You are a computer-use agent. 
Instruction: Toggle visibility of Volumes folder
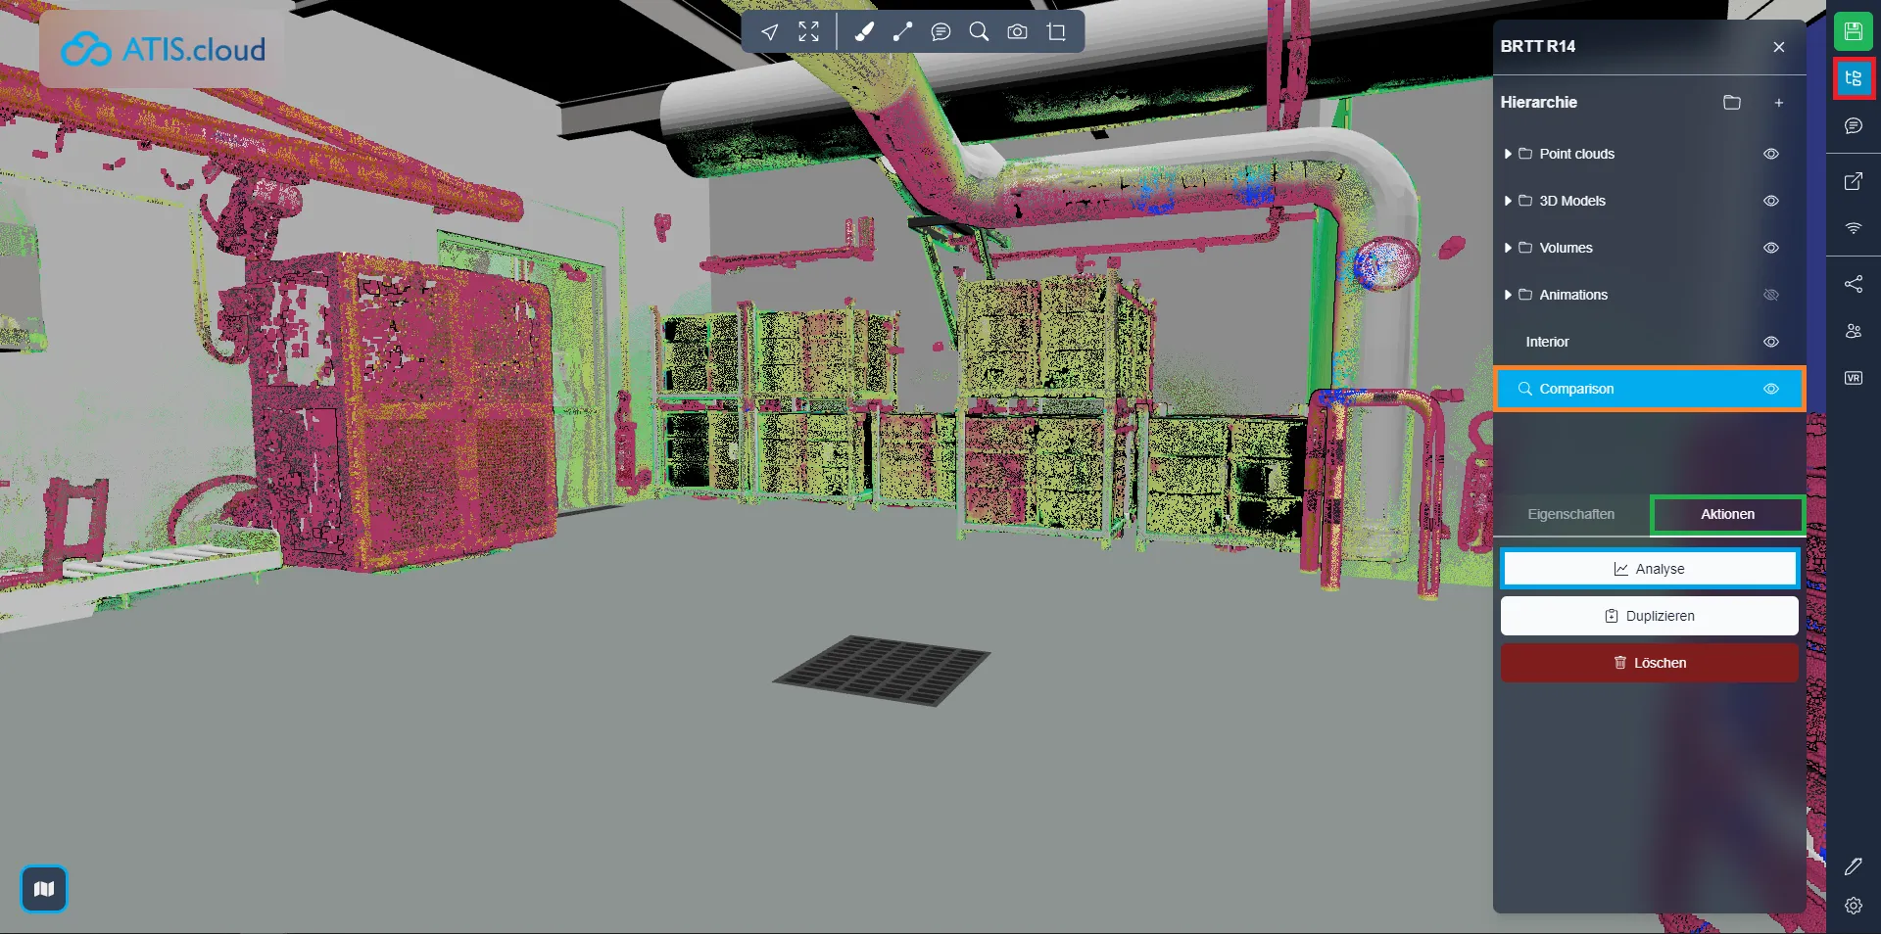pyautogui.click(x=1771, y=248)
